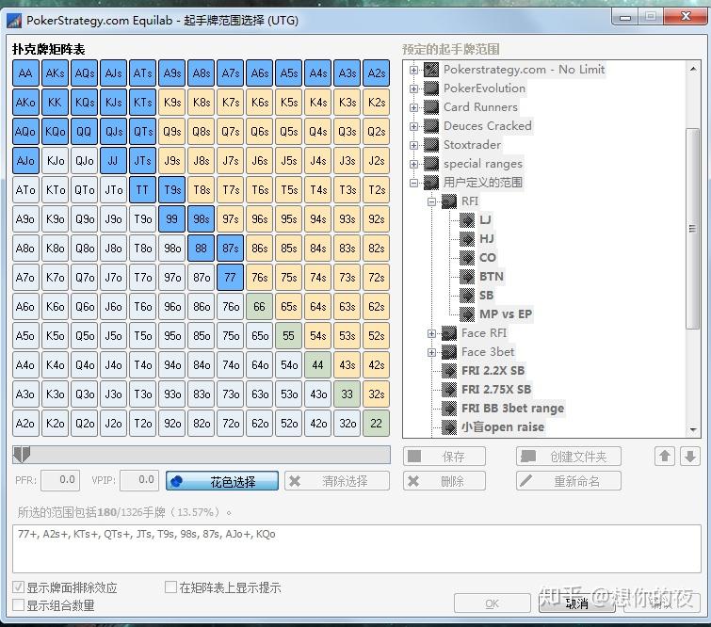The image size is (711, 627).
Task: Select the CO range entry
Action: 488,258
